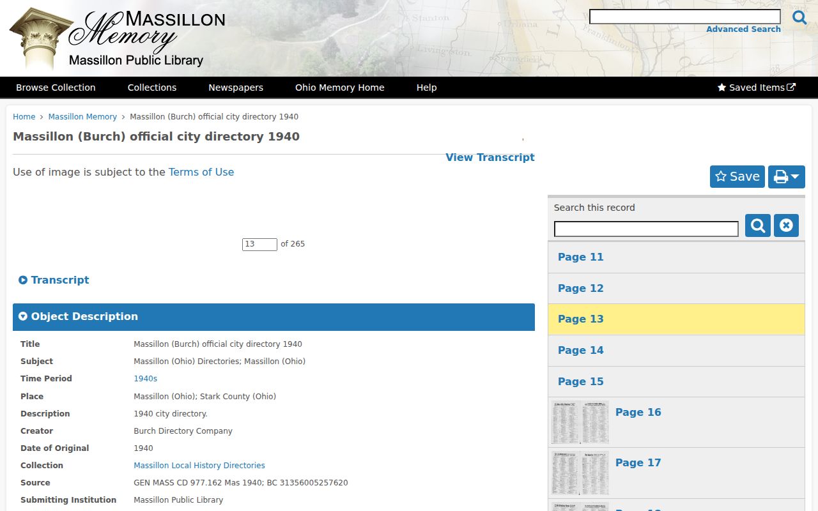Open Saved Items in the navigation bar
This screenshot has height=511, width=818.
tap(757, 88)
